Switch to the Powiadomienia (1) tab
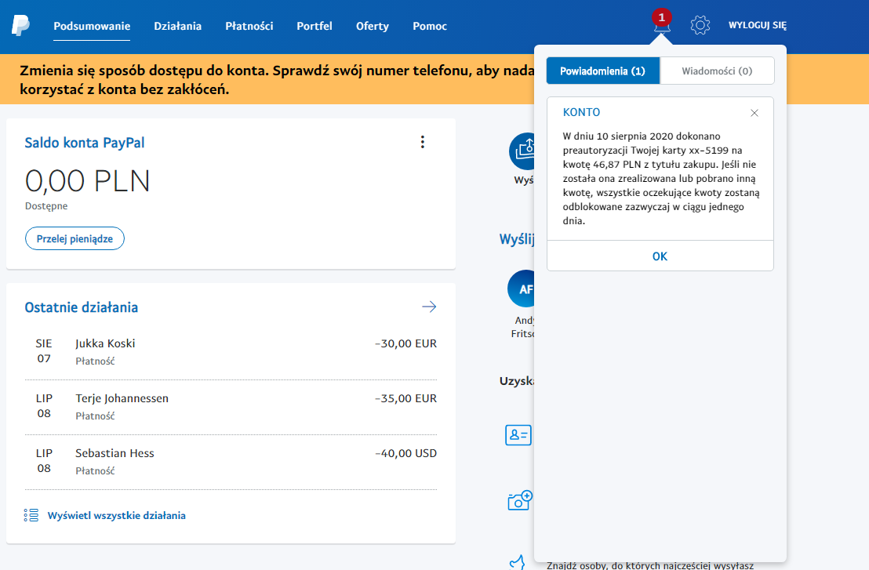The width and height of the screenshot is (869, 570). (603, 71)
